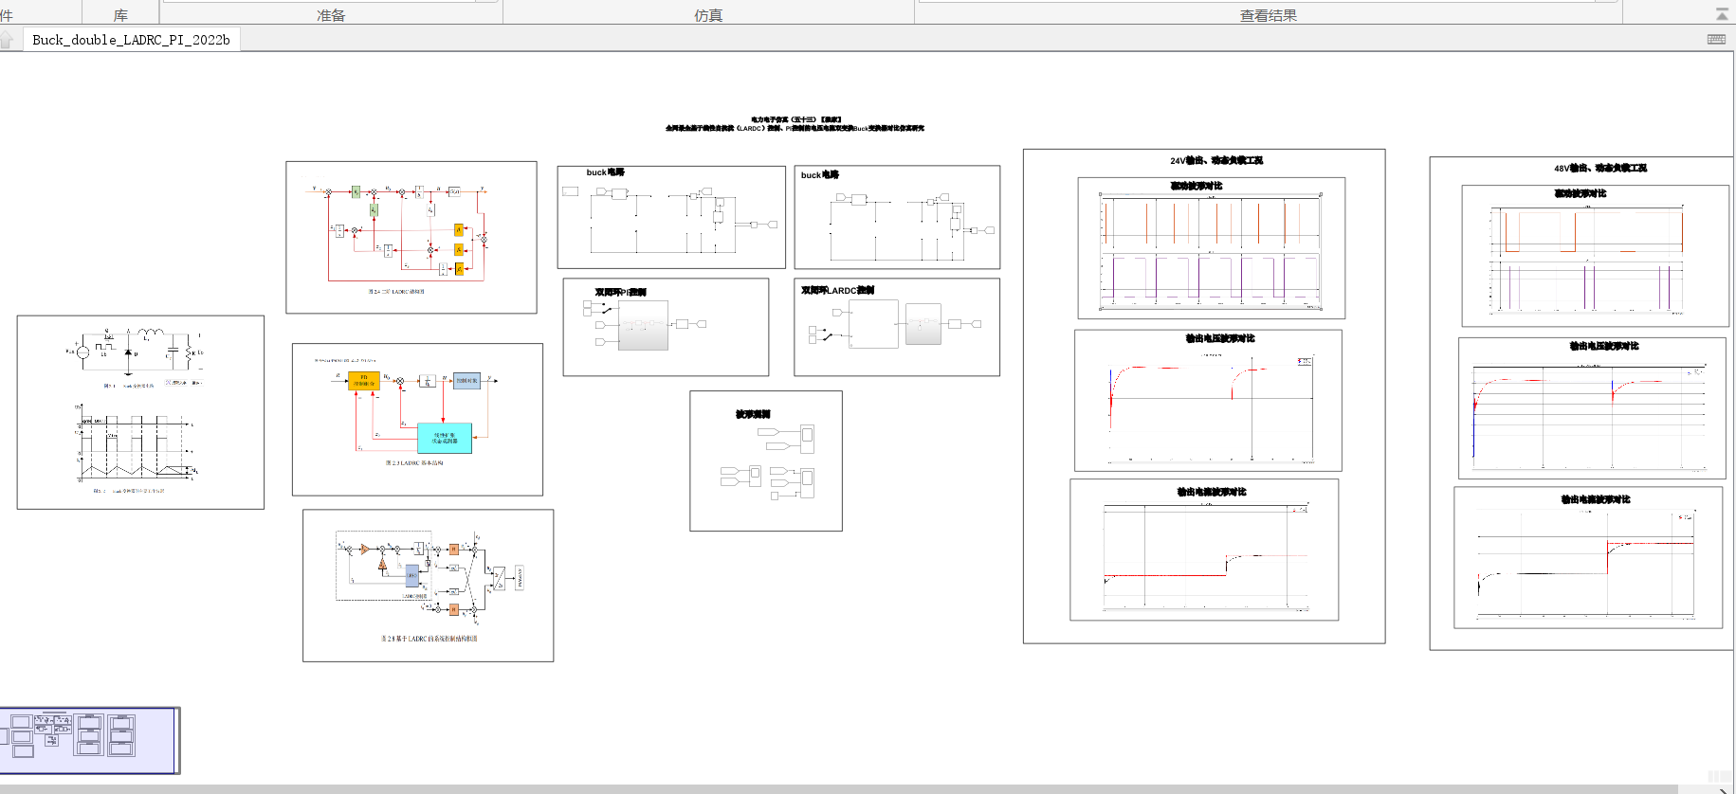Select the powergui block in left buck电路
The width and height of the screenshot is (1736, 794).
click(x=570, y=191)
